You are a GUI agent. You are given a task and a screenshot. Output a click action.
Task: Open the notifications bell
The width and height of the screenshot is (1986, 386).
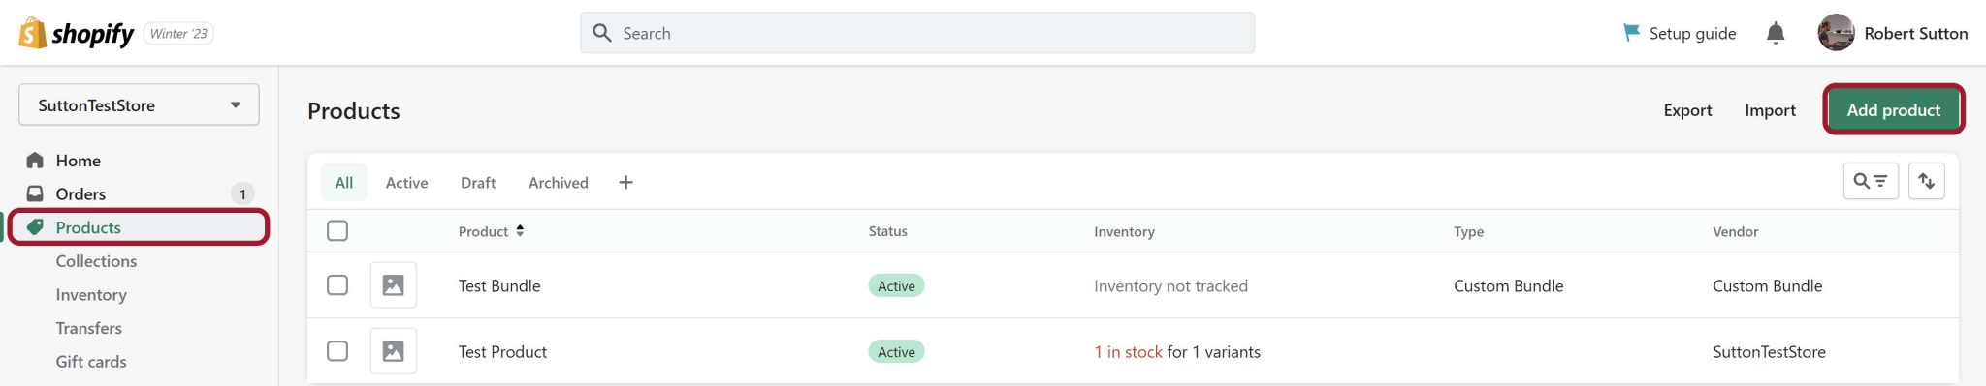tap(1775, 34)
